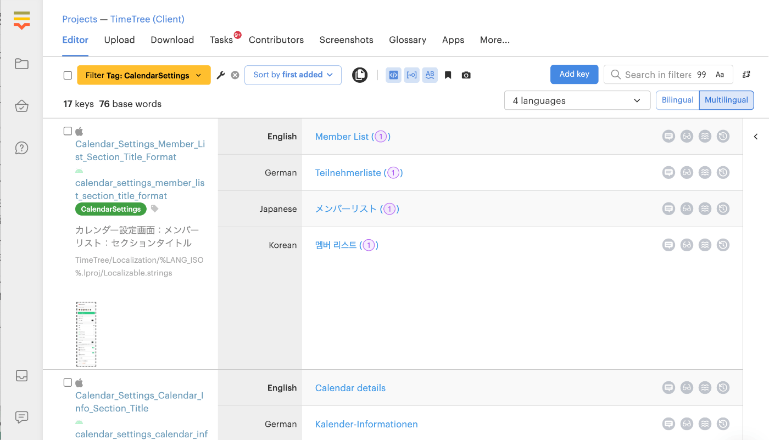
Task: Click glasses review icon for Japanese メンバーリスト
Action: tap(687, 209)
